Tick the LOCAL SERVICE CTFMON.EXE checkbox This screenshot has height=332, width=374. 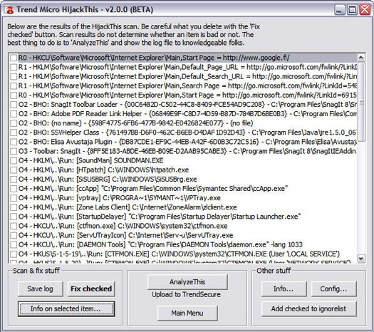[x=14, y=254]
